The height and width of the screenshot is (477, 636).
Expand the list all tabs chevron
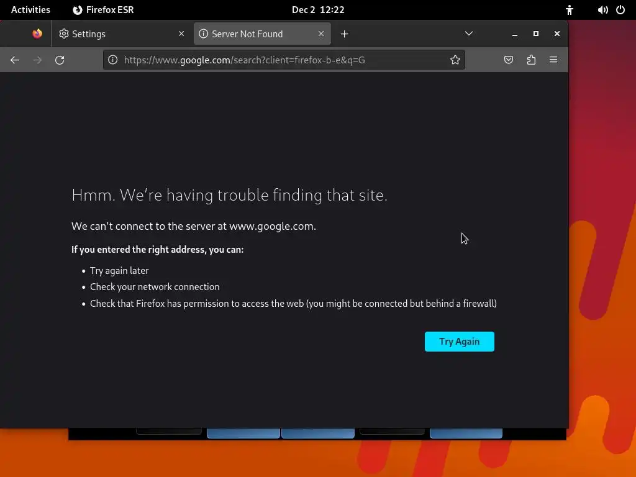(x=469, y=34)
